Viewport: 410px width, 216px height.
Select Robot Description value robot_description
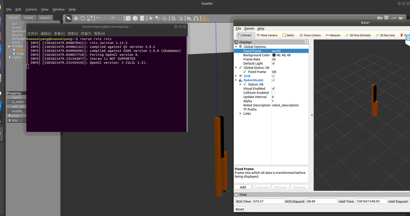click(285, 105)
